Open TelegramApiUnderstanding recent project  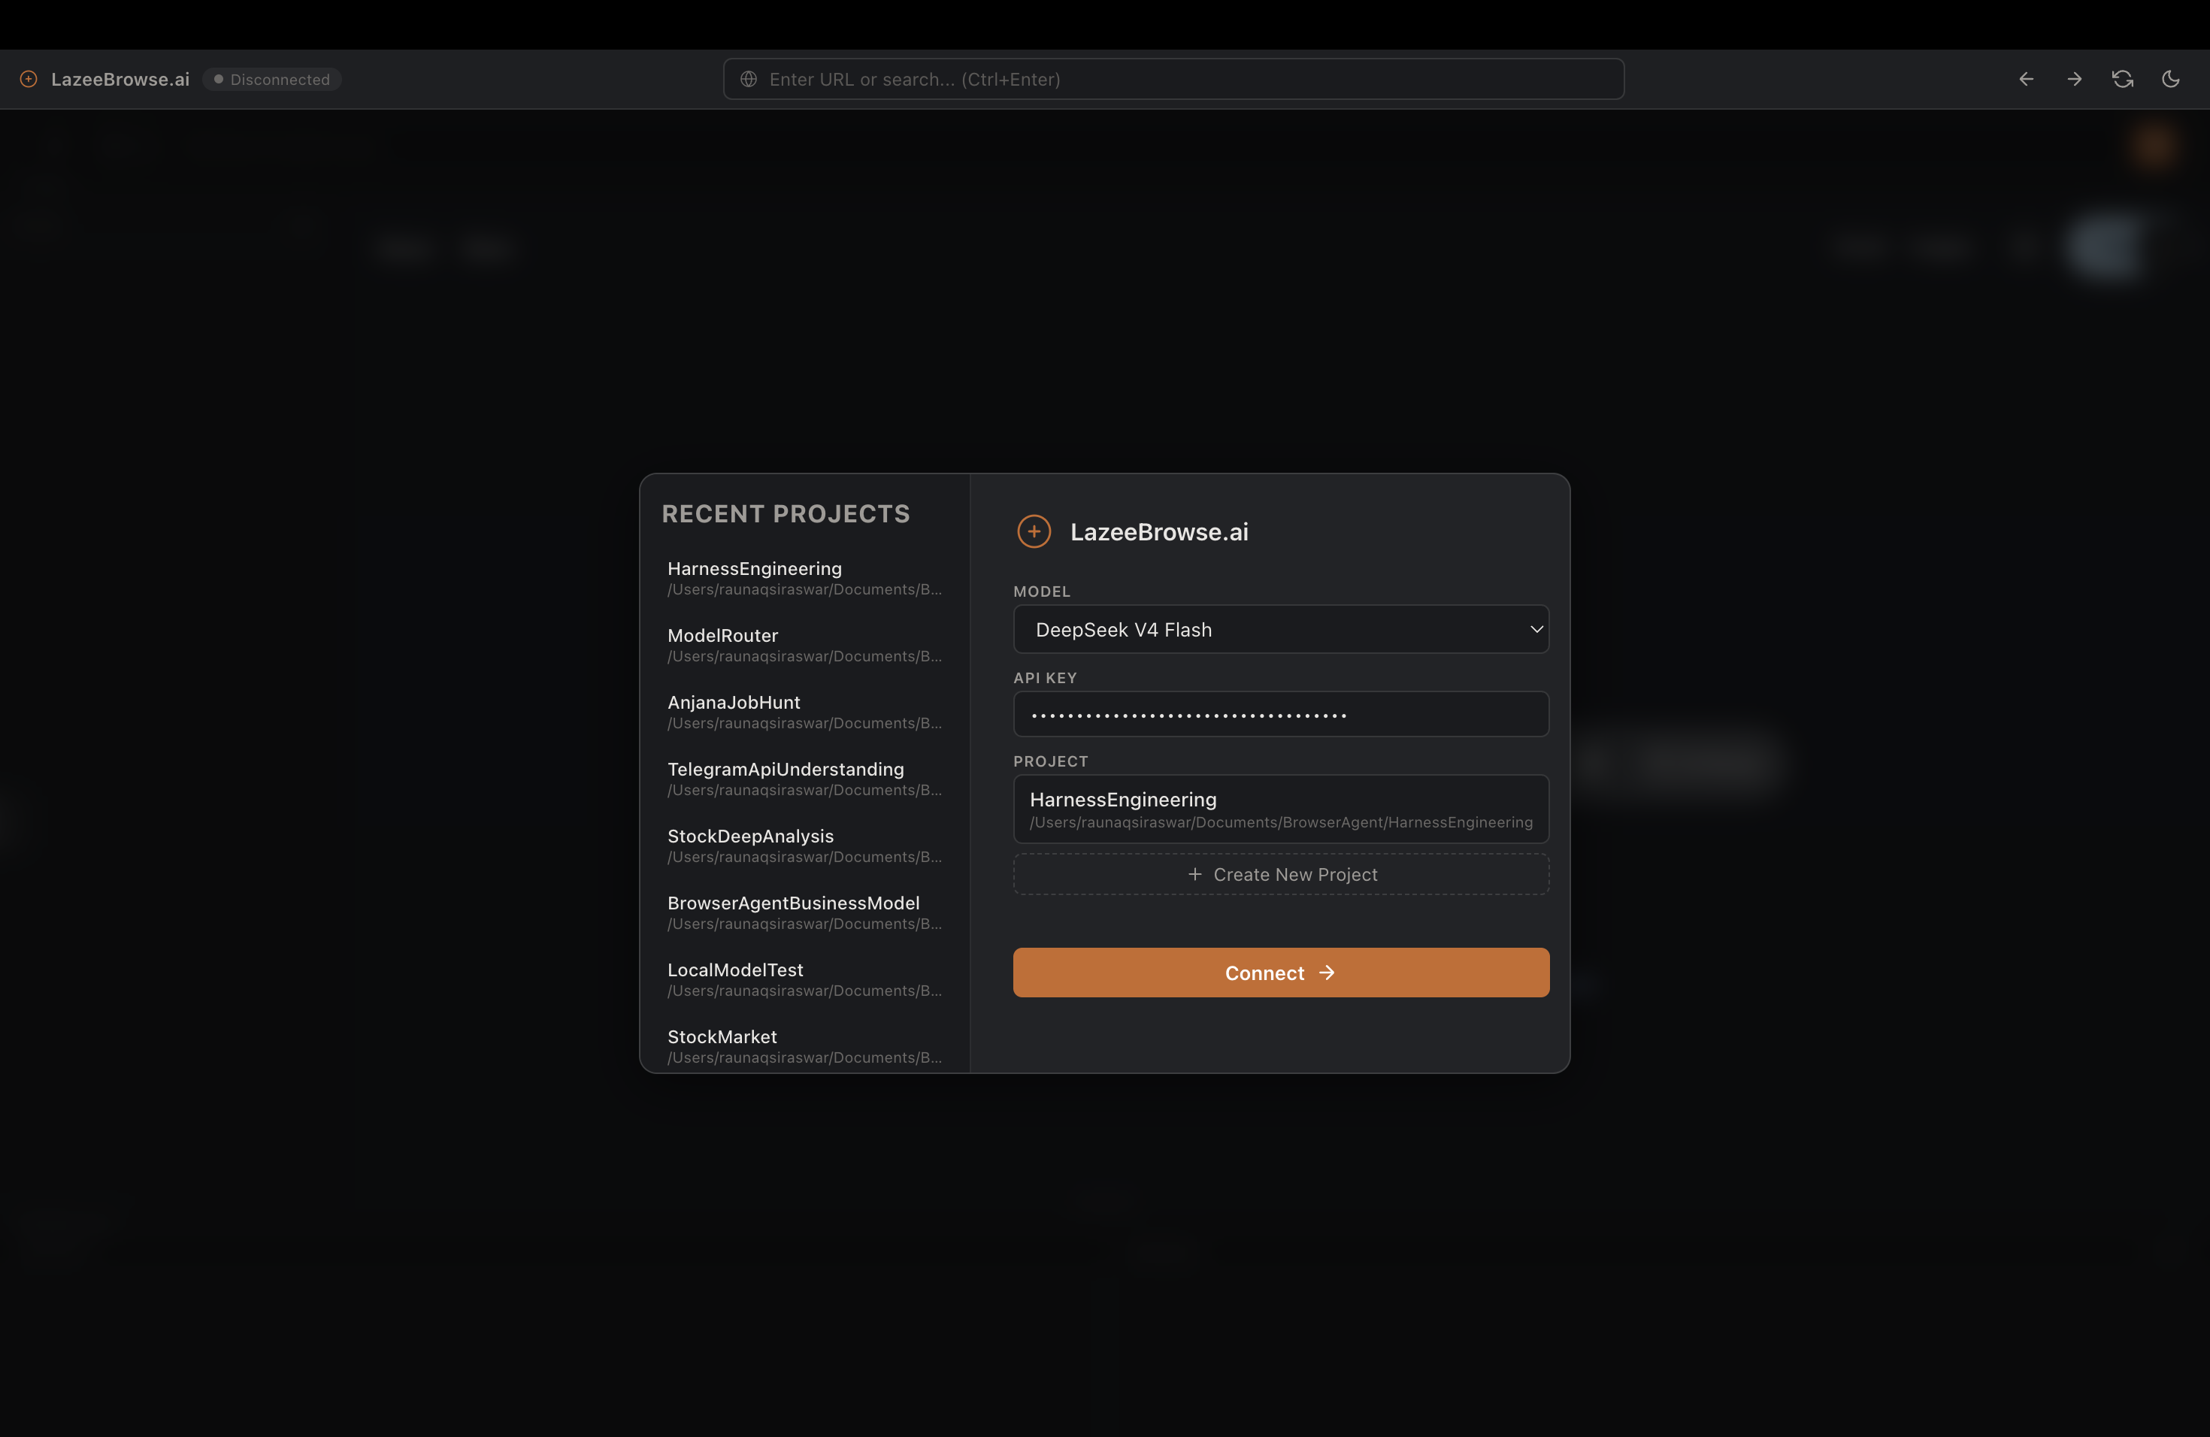[804, 778]
